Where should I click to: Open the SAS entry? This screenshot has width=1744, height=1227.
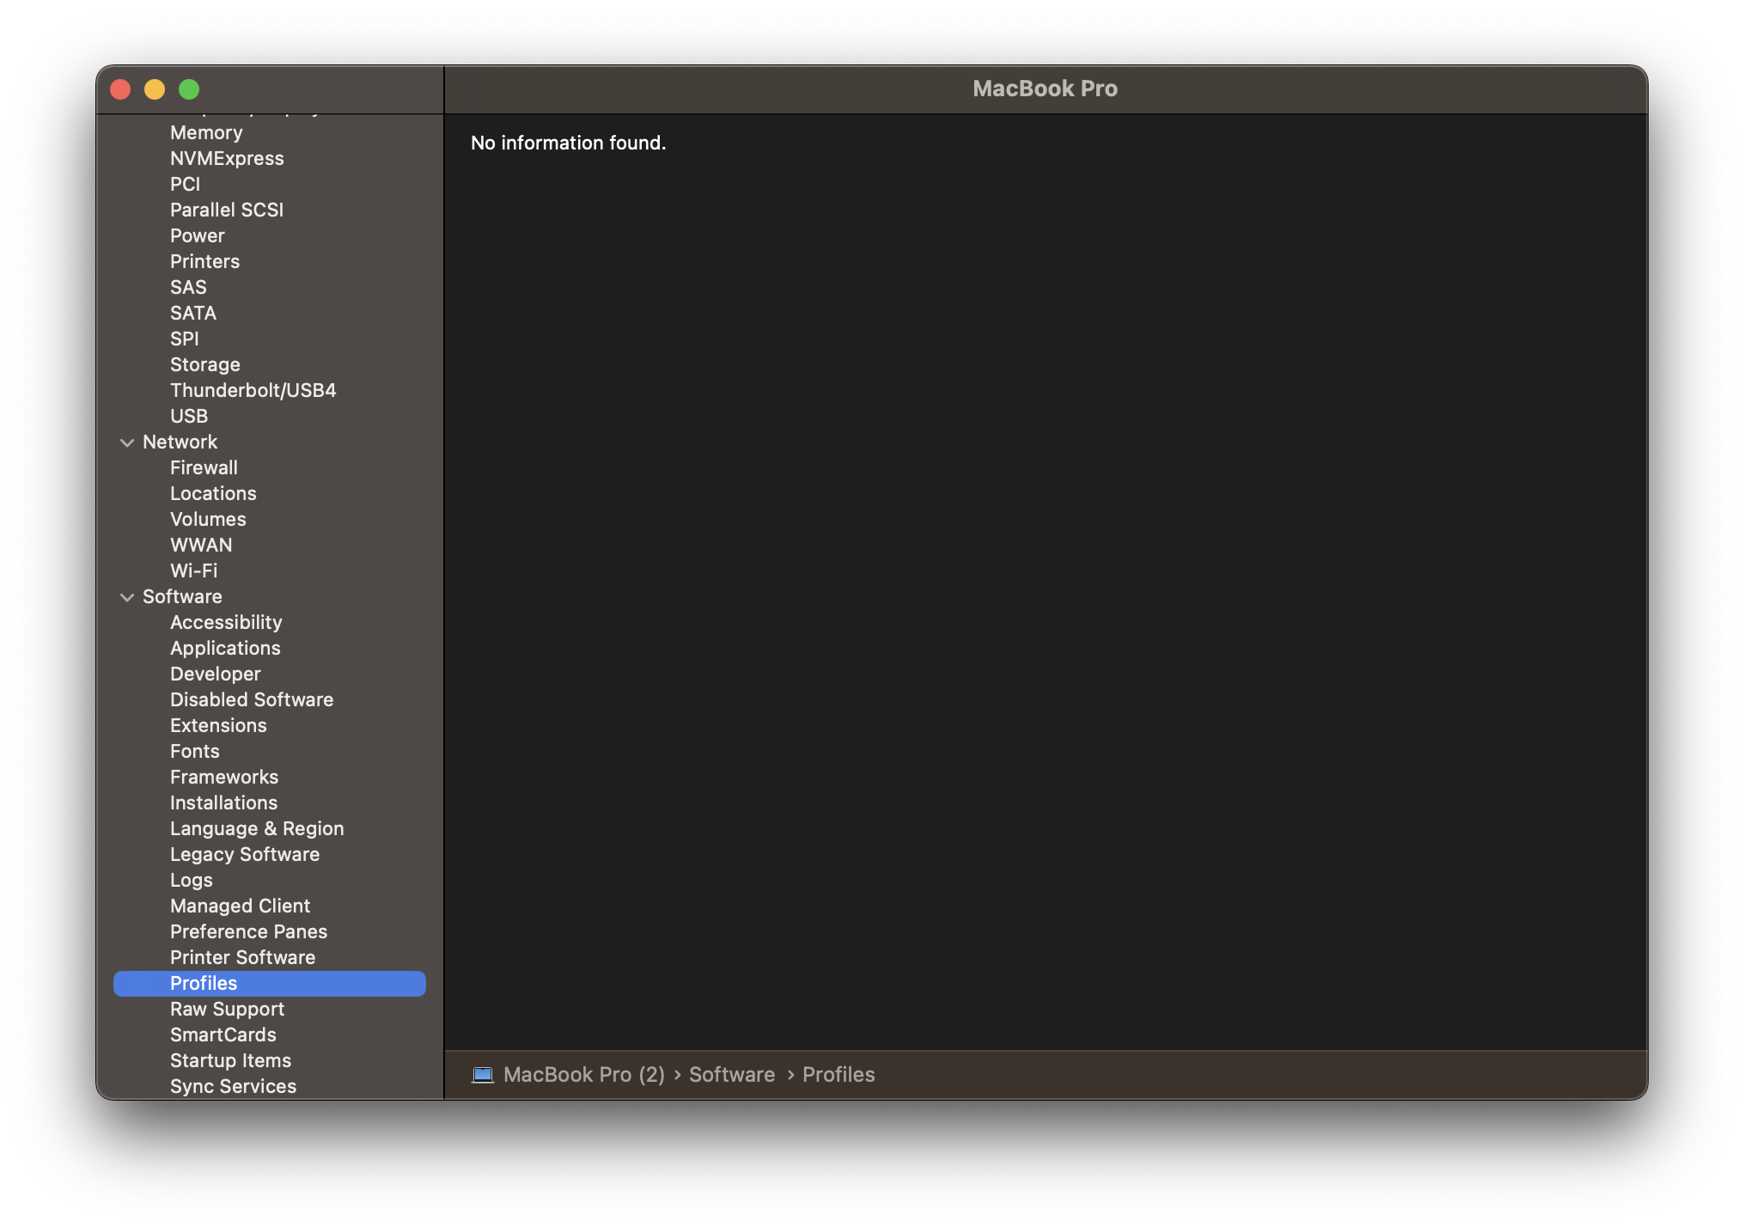pyautogui.click(x=188, y=287)
